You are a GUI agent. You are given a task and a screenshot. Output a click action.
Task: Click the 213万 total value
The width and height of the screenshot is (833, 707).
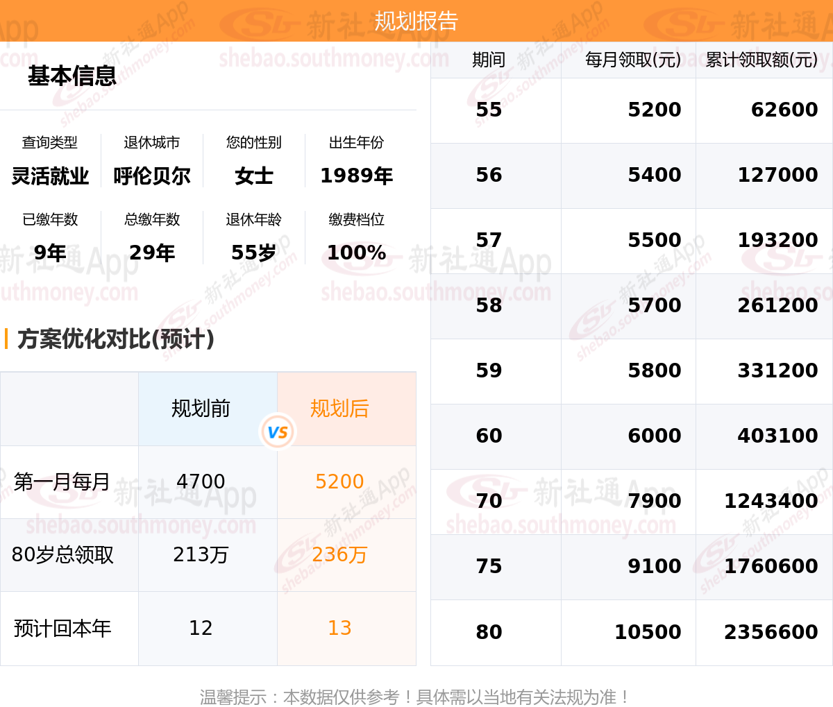tap(201, 555)
